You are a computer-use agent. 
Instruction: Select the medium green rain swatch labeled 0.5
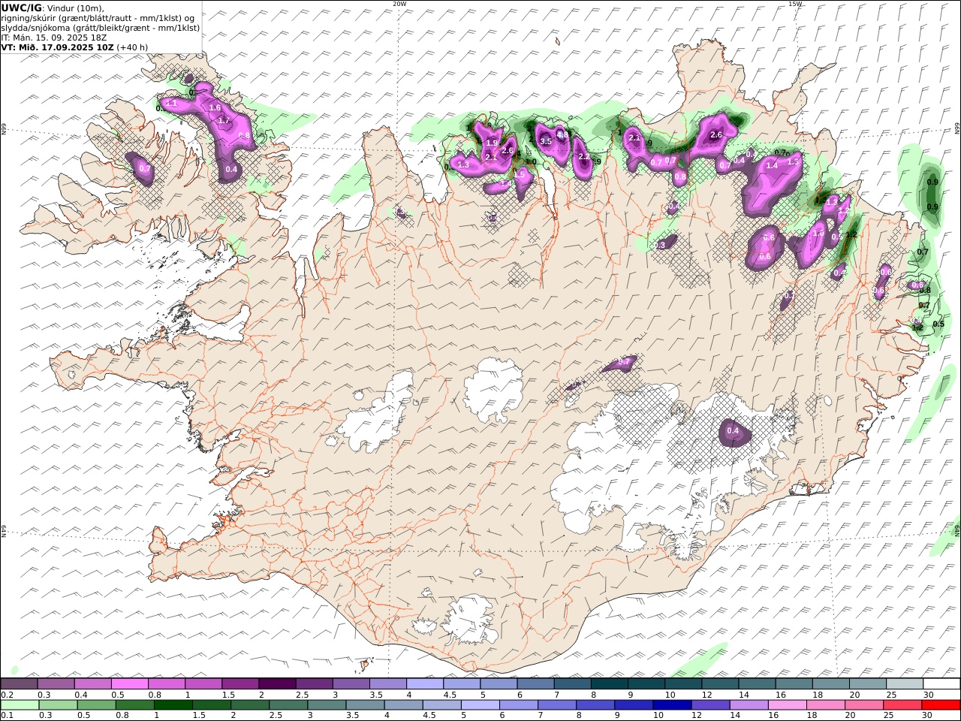coord(95,705)
